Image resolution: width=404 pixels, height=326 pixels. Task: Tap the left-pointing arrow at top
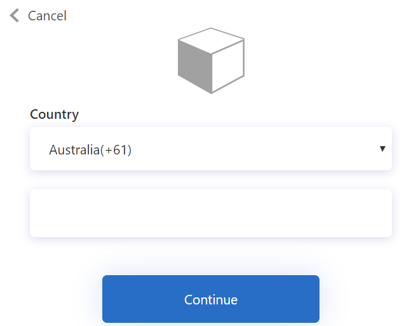(15, 16)
